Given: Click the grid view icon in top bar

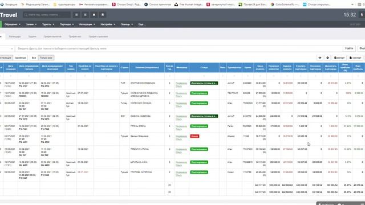Looking at the screenshot, I should pyautogui.click(x=85, y=15).
